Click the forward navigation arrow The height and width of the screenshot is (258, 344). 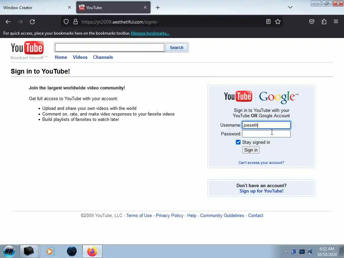[20, 22]
